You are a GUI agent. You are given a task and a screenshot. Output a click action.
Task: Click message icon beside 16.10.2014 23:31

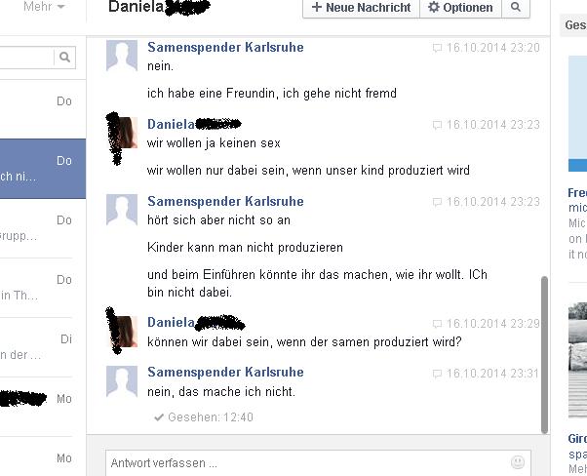pos(437,374)
